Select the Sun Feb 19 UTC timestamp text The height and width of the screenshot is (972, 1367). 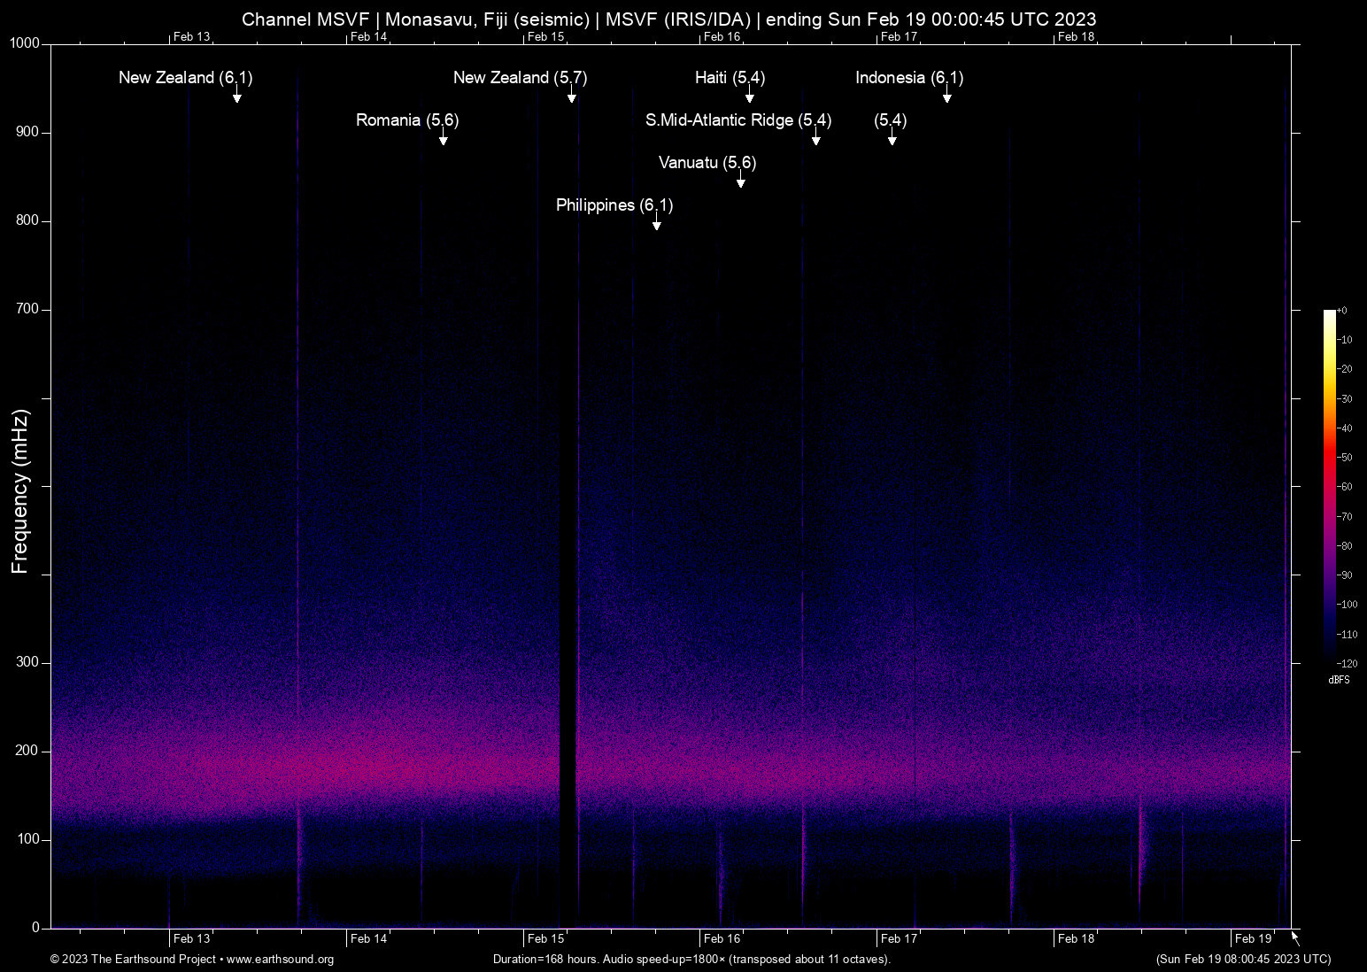pos(1243,960)
